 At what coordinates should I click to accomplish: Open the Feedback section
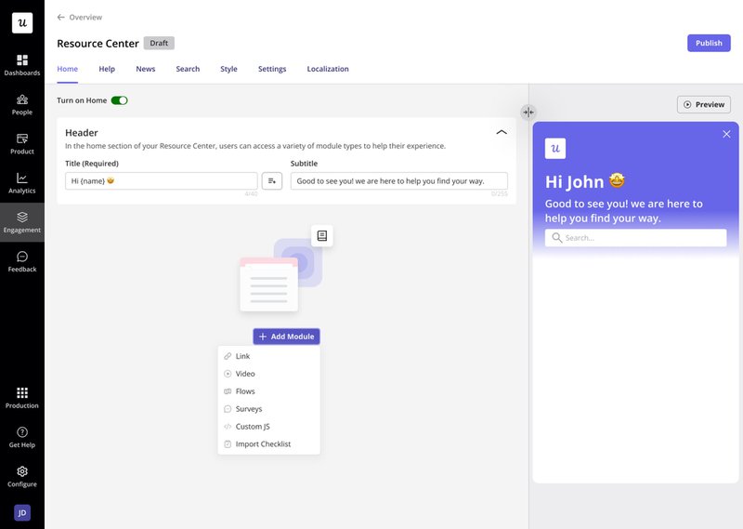pos(22,262)
